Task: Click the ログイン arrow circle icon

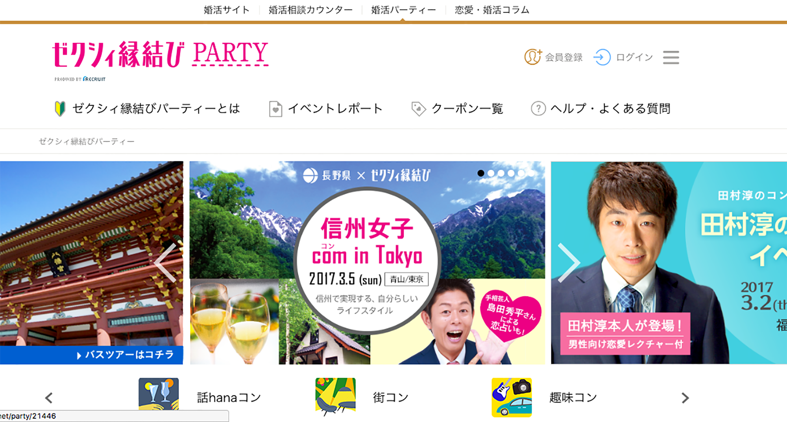Action: click(x=602, y=57)
